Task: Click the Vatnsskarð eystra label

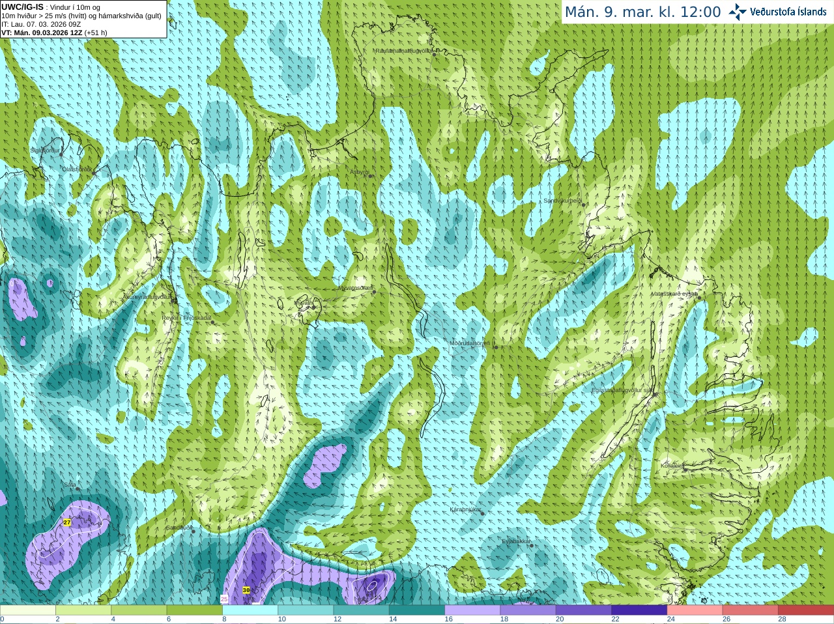Action: (674, 294)
